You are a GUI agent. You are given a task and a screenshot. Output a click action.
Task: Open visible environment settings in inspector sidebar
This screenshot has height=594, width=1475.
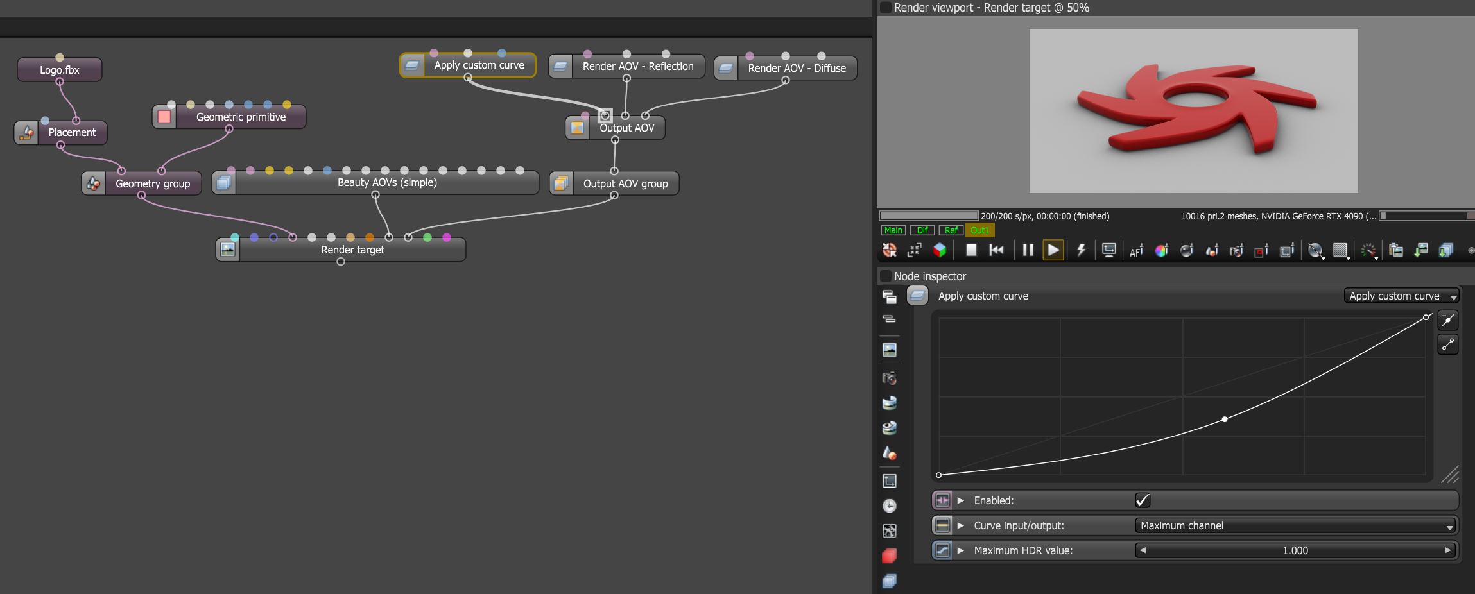[x=890, y=428]
